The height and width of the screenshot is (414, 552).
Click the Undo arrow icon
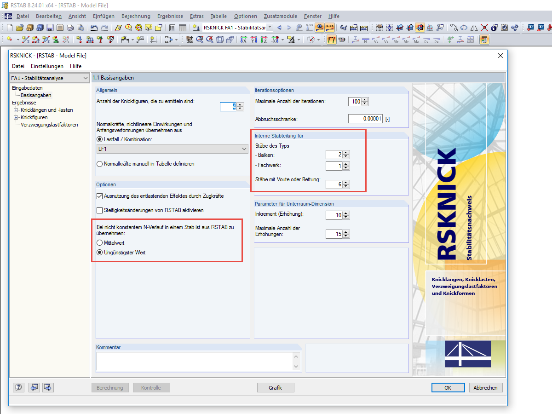[94, 28]
